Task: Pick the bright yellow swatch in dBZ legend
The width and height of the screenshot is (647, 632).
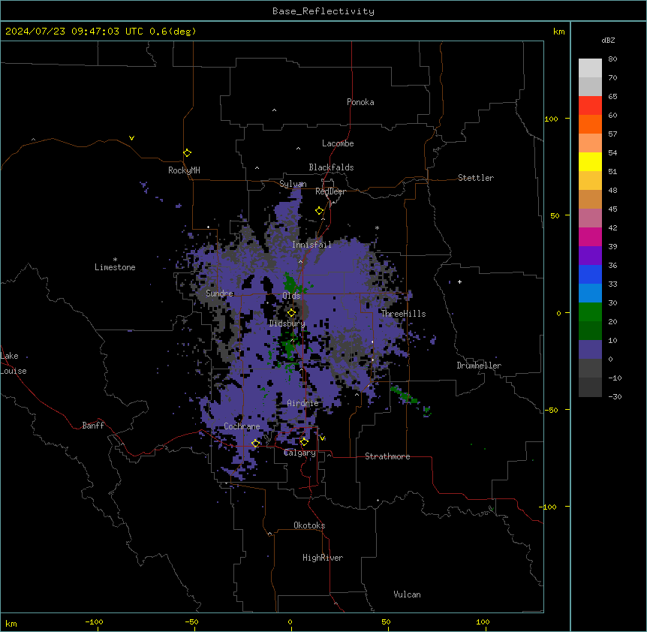Action: pos(590,161)
